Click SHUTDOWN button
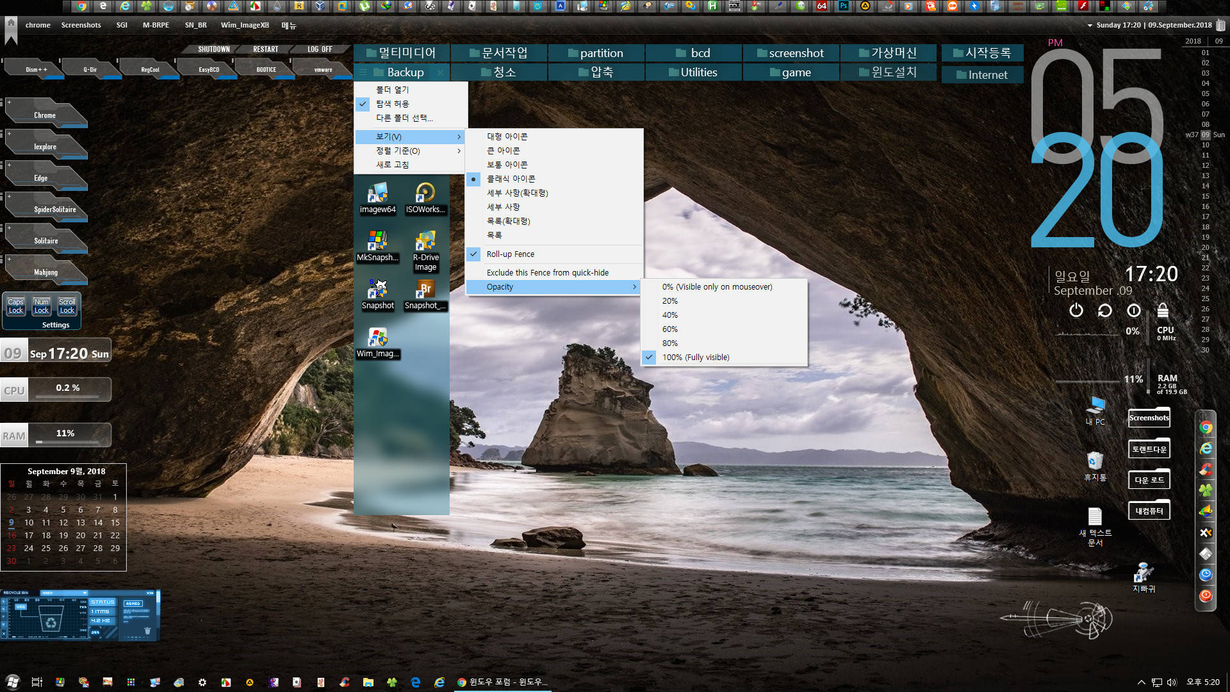The image size is (1230, 692). coord(213,49)
